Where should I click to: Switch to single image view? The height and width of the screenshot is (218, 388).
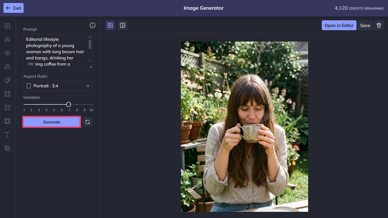(110, 25)
